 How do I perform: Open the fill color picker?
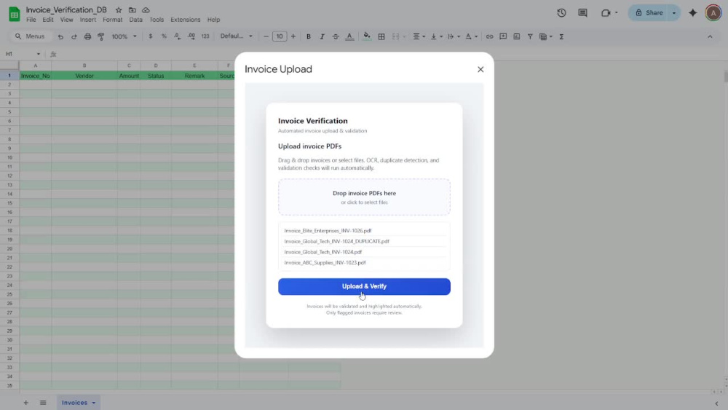pyautogui.click(x=367, y=36)
